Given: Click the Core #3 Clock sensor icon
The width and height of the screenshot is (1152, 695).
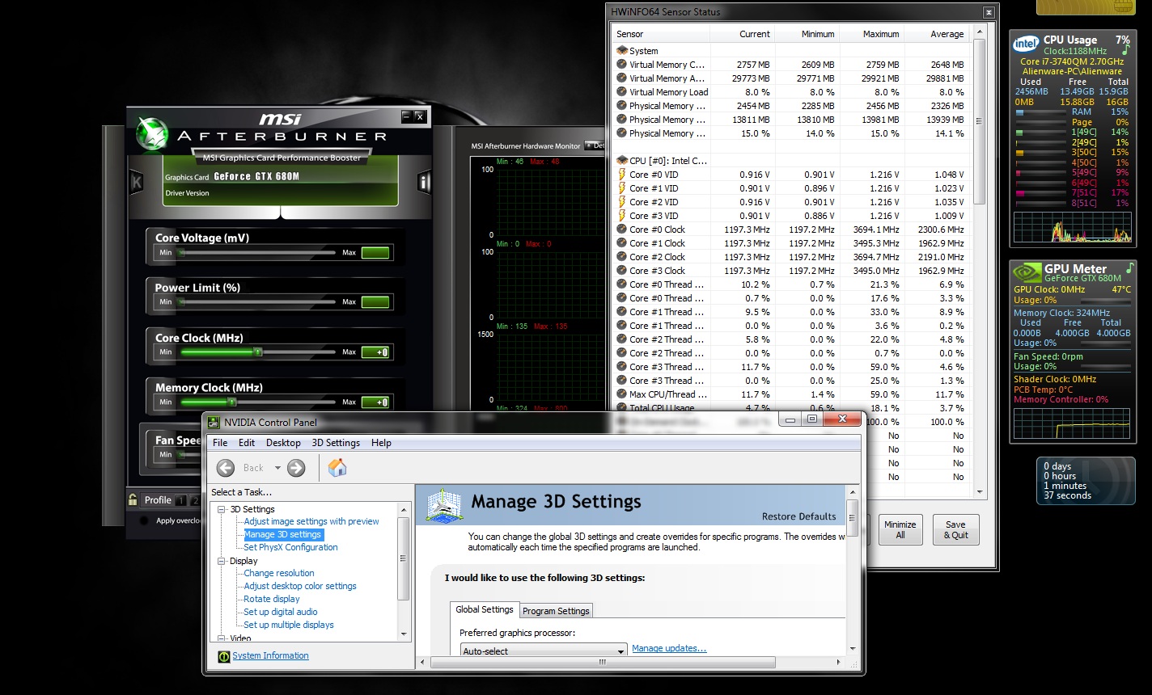Looking at the screenshot, I should pos(622,271).
